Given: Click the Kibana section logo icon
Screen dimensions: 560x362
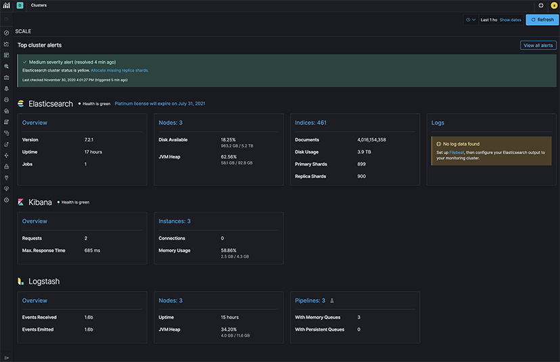Looking at the screenshot, I should [21, 202].
